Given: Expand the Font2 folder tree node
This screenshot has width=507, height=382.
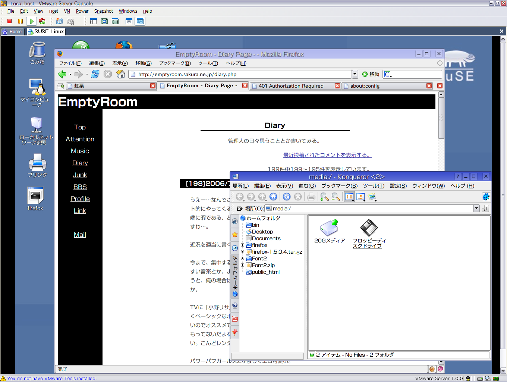Looking at the screenshot, I should click(242, 259).
